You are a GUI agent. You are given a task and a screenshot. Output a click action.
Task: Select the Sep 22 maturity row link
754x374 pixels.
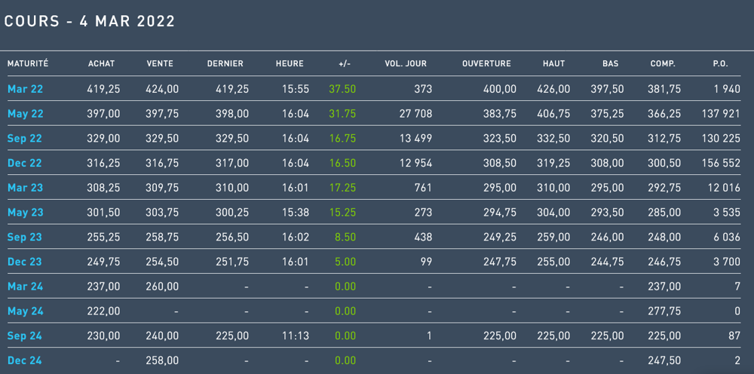tap(25, 139)
